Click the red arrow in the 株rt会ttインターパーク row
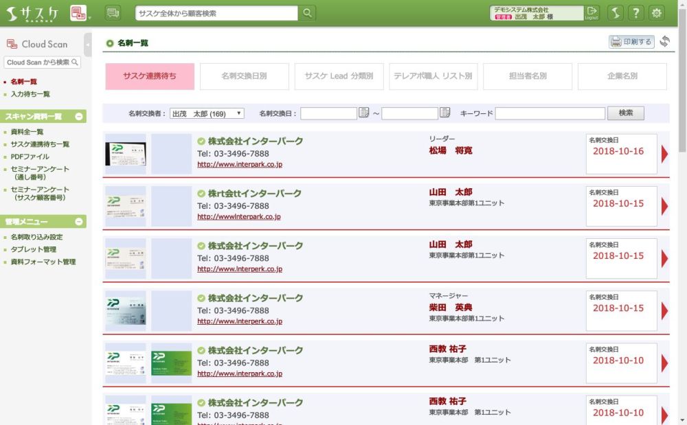This screenshot has width=687, height=425. pos(664,206)
